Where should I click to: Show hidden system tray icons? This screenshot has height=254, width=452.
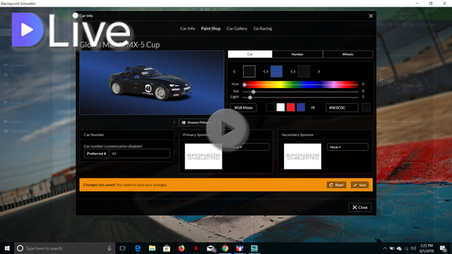click(x=385, y=248)
